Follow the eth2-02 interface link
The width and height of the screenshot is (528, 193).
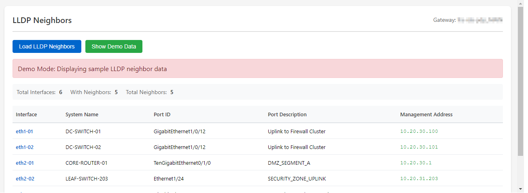point(25,178)
